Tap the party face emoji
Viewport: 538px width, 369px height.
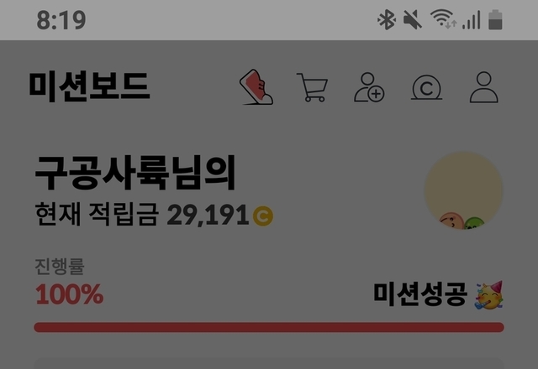click(x=489, y=295)
